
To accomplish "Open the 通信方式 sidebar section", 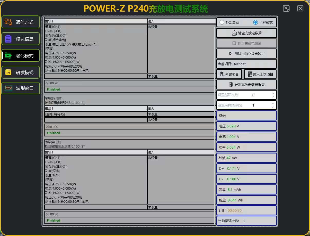I will click(x=21, y=22).
